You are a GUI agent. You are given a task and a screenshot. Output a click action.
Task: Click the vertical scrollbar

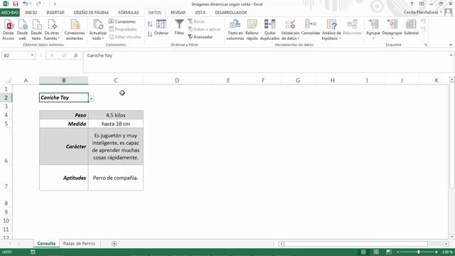(x=452, y=136)
